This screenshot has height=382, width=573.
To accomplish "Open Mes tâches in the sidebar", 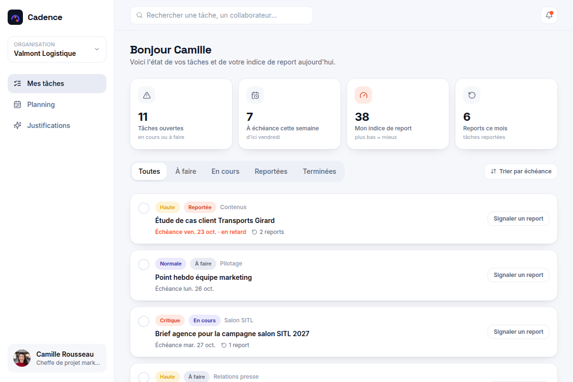I will point(57,84).
